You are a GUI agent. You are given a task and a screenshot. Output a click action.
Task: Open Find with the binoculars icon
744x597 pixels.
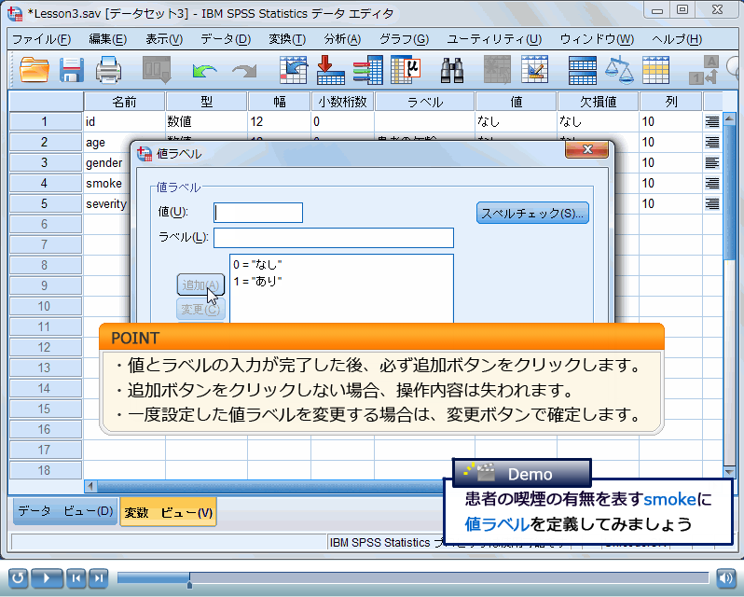click(452, 70)
